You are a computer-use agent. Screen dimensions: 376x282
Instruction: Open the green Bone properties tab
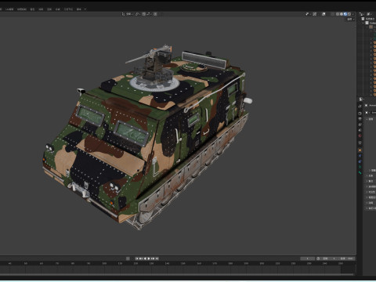360,172
